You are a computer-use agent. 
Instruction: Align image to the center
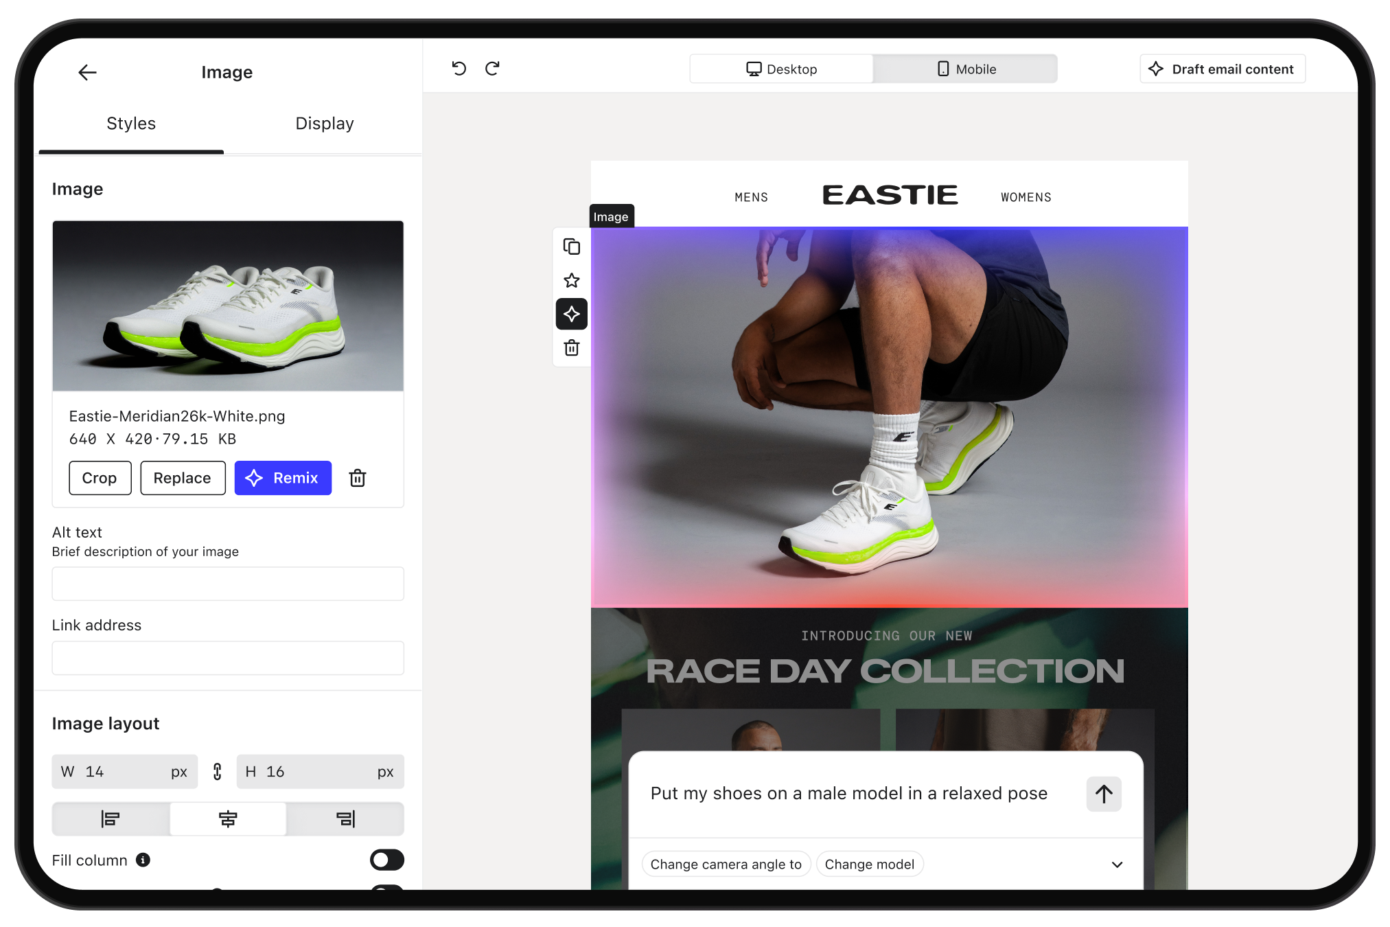[228, 819]
